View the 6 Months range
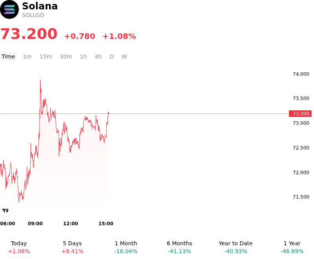 coord(179,247)
